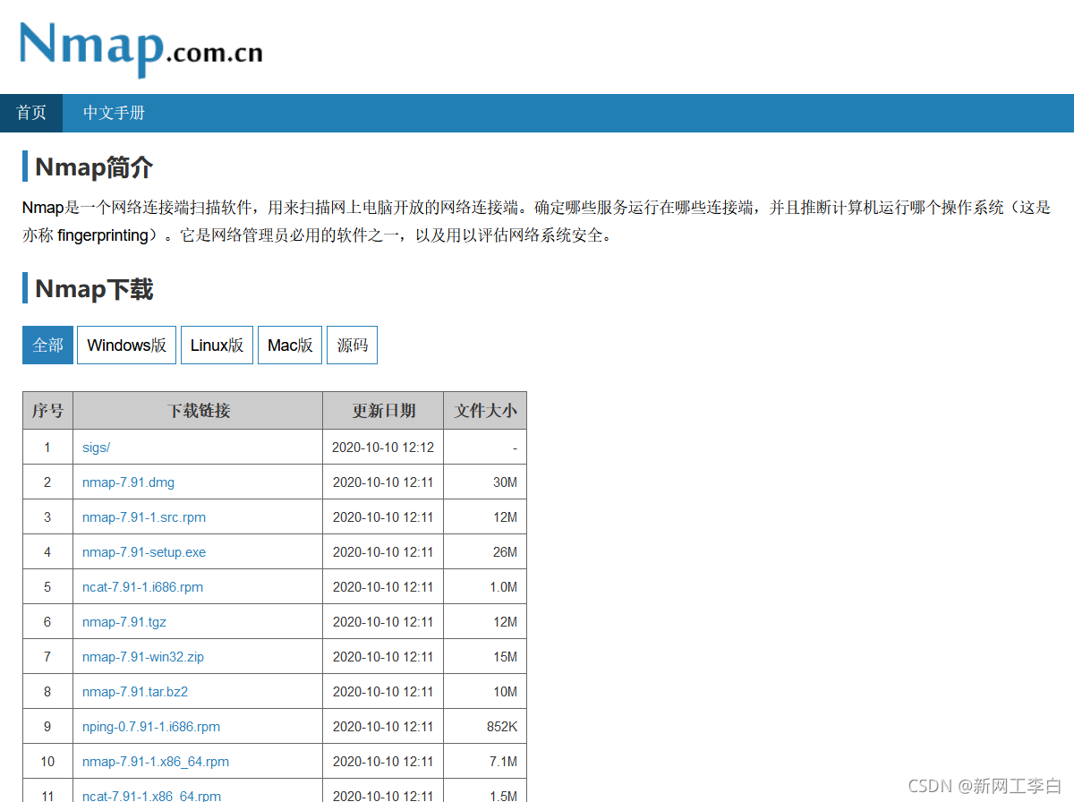The height and width of the screenshot is (802, 1074).
Task: Open the sigs/ directory link
Action: click(96, 448)
